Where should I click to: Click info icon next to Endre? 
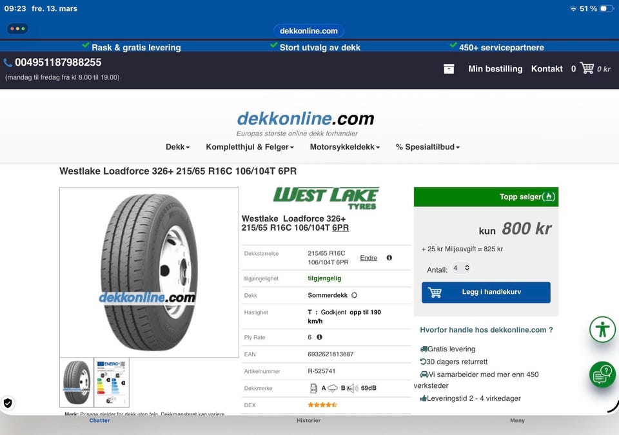click(389, 258)
